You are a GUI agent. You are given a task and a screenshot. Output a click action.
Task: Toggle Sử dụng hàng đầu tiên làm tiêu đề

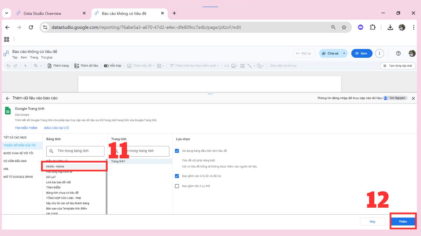pyautogui.click(x=177, y=151)
